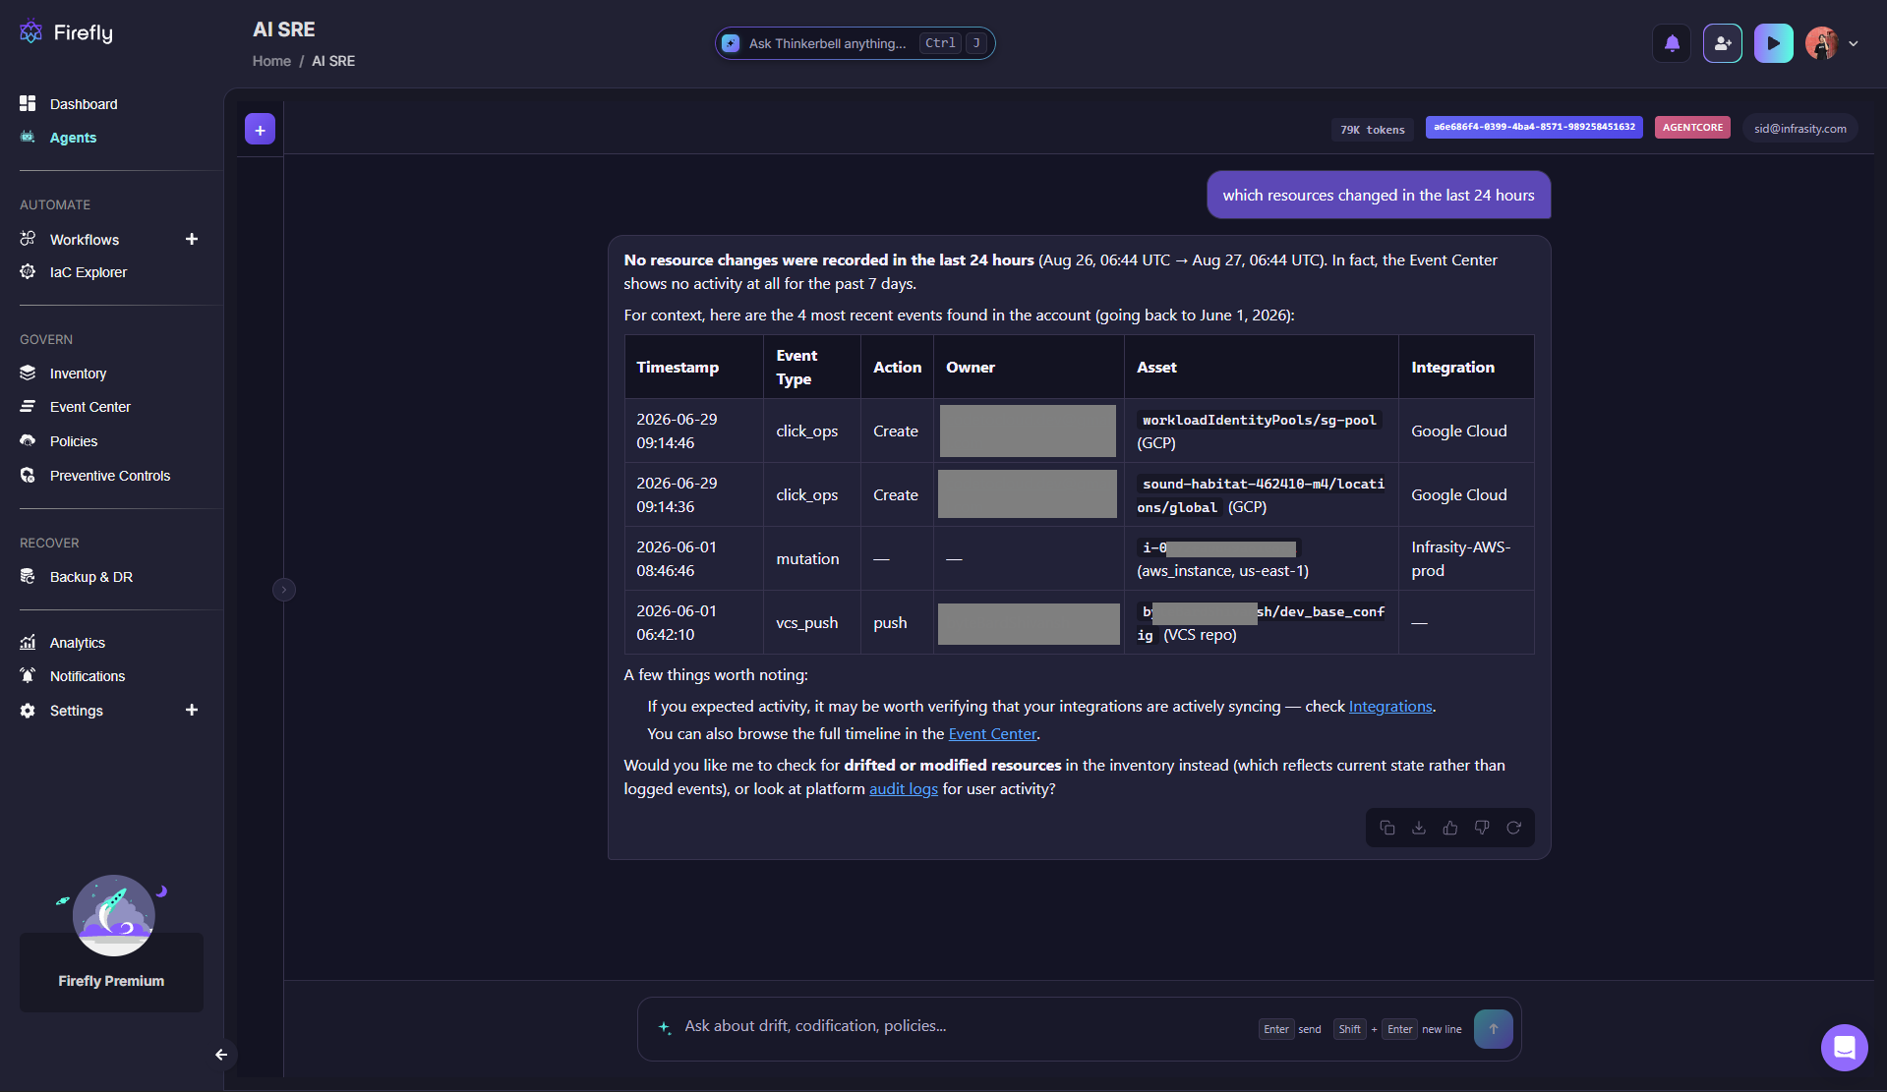This screenshot has width=1887, height=1092.
Task: Open the user avatar menu
Action: point(1831,43)
